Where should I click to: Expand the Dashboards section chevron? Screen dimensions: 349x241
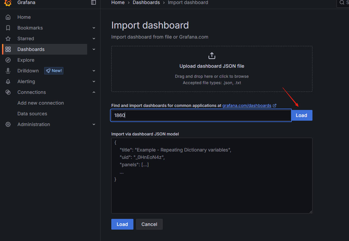[94, 49]
